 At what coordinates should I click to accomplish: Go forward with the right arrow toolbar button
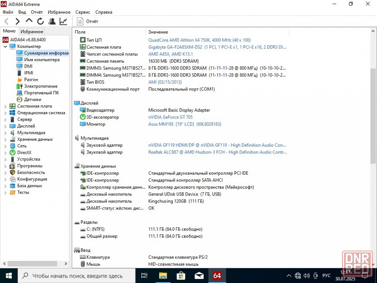pyautogui.click(x=18, y=22)
